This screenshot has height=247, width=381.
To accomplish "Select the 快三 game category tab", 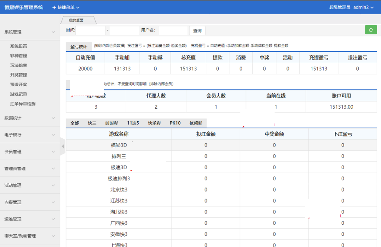I will click(92, 123).
